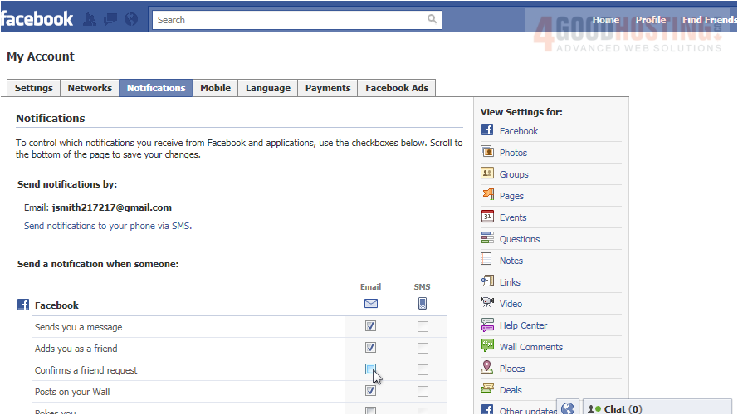Open the globe notifications icon in header
This screenshot has height=415, width=738.
point(130,19)
